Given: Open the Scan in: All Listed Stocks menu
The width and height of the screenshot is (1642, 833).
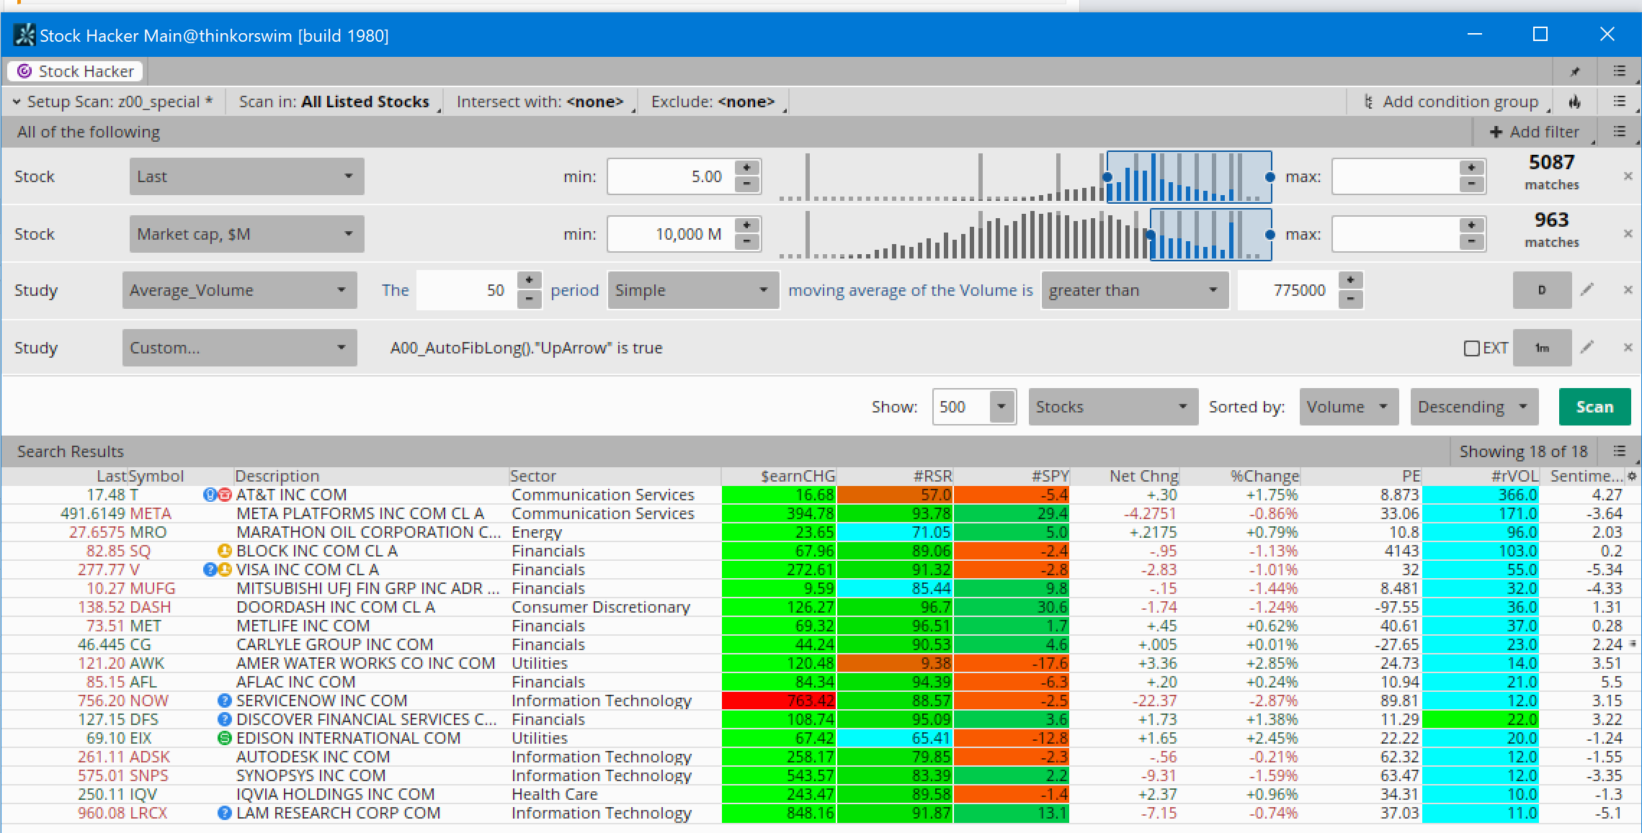Looking at the screenshot, I should pos(334,102).
